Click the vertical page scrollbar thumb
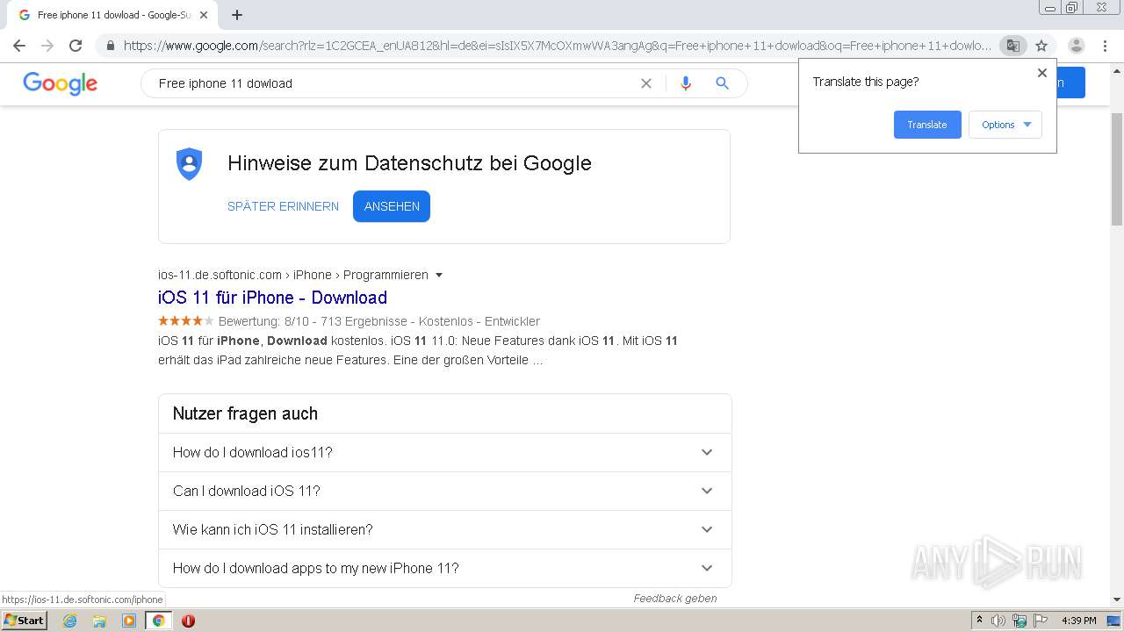The height and width of the screenshot is (632, 1124). point(1117,169)
